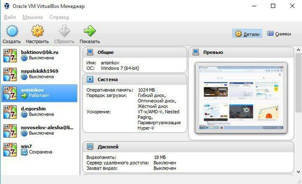This screenshot has height=184, width=302.
Task: Click the 'Имя:' name value anisinkov in Общие
Action: (x=110, y=63)
